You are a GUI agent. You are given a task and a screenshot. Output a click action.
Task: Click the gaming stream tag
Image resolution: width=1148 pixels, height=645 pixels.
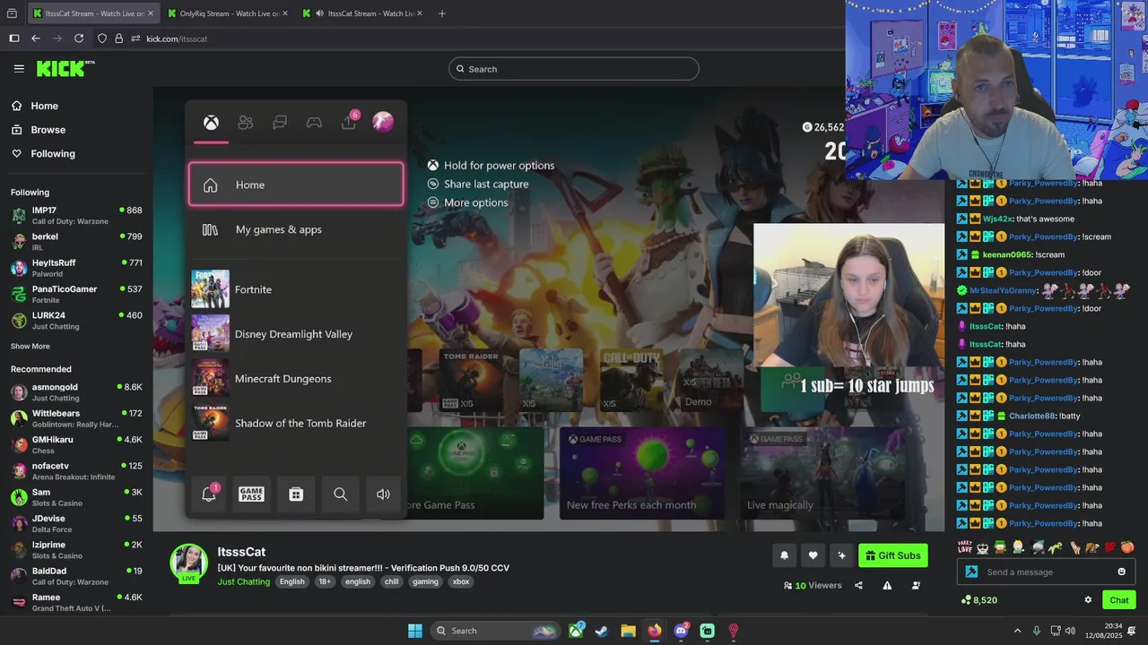coord(426,581)
